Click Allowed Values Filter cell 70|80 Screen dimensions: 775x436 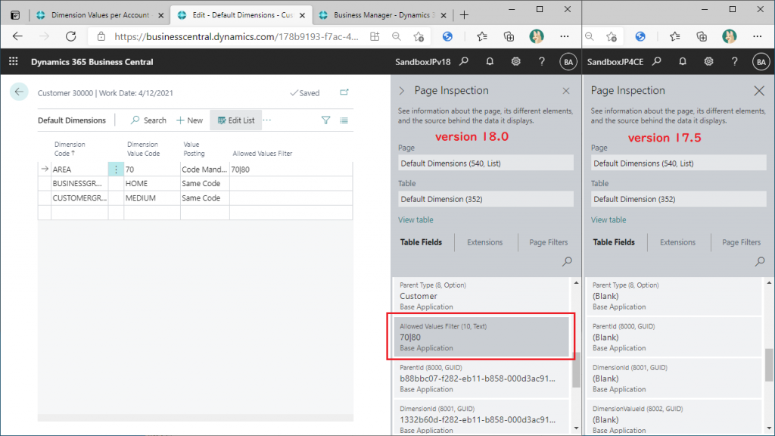(291, 169)
